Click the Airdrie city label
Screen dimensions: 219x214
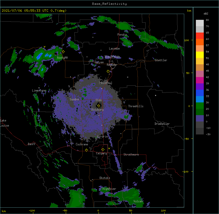click(x=103, y=136)
